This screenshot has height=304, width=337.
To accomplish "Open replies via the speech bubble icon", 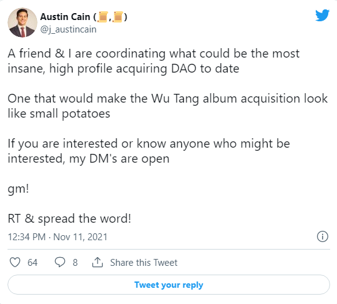I will pyautogui.click(x=60, y=262).
